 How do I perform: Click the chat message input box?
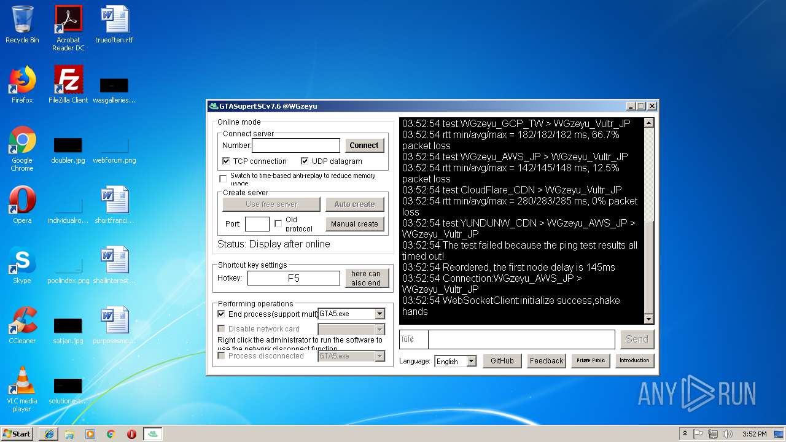coord(521,339)
